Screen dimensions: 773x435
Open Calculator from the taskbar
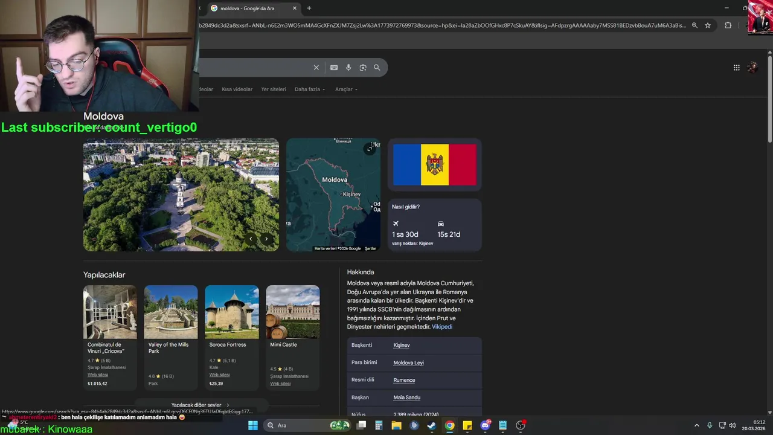click(x=379, y=425)
